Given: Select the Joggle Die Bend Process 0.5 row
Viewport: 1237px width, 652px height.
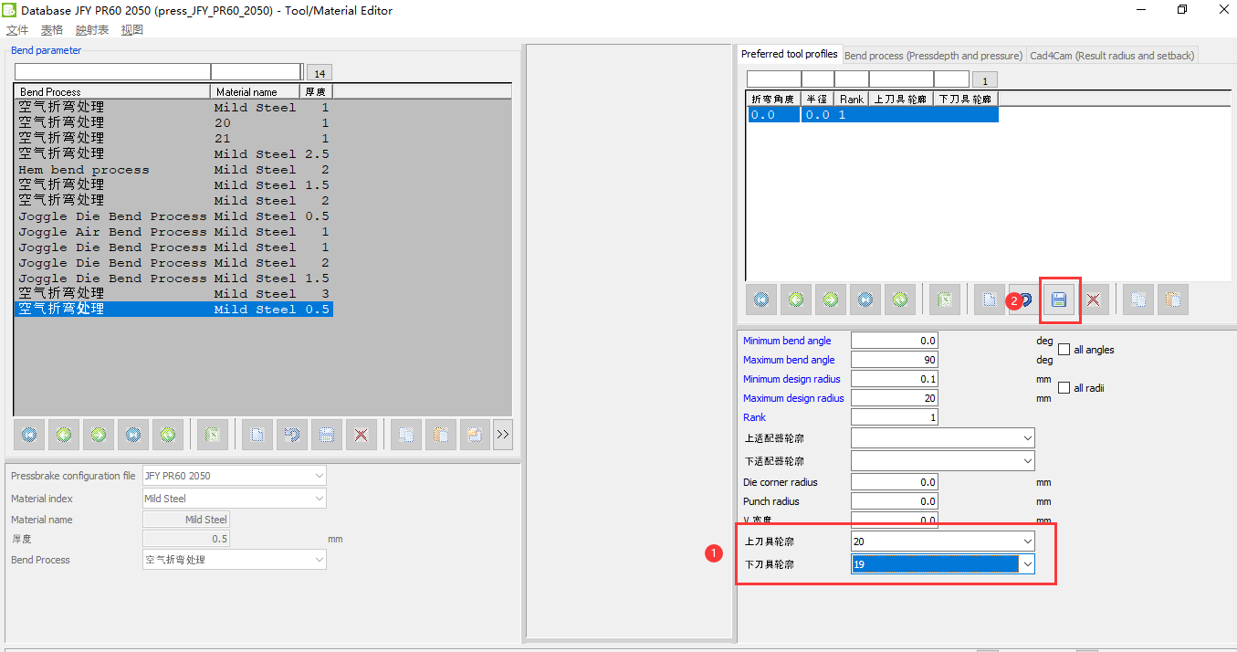Looking at the screenshot, I should pos(173,216).
